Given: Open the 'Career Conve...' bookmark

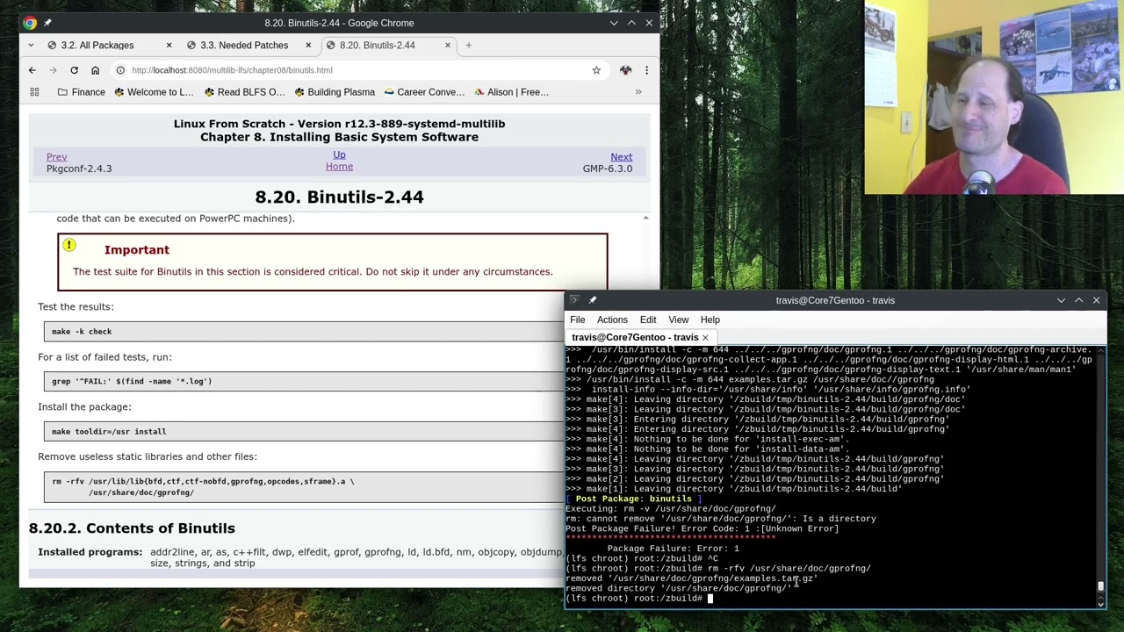Looking at the screenshot, I should [423, 92].
